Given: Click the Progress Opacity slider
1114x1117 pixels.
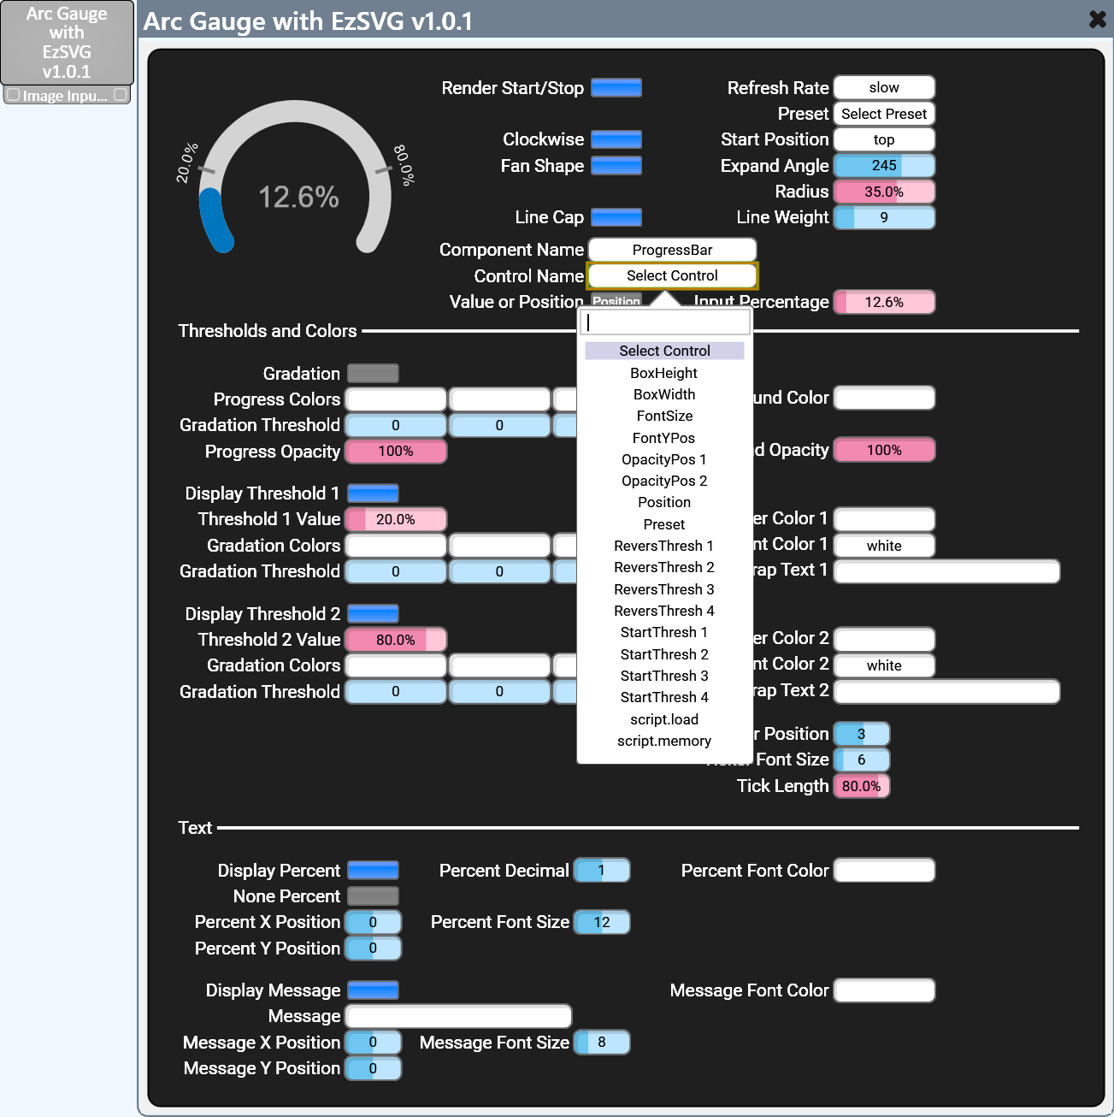Looking at the screenshot, I should (396, 451).
